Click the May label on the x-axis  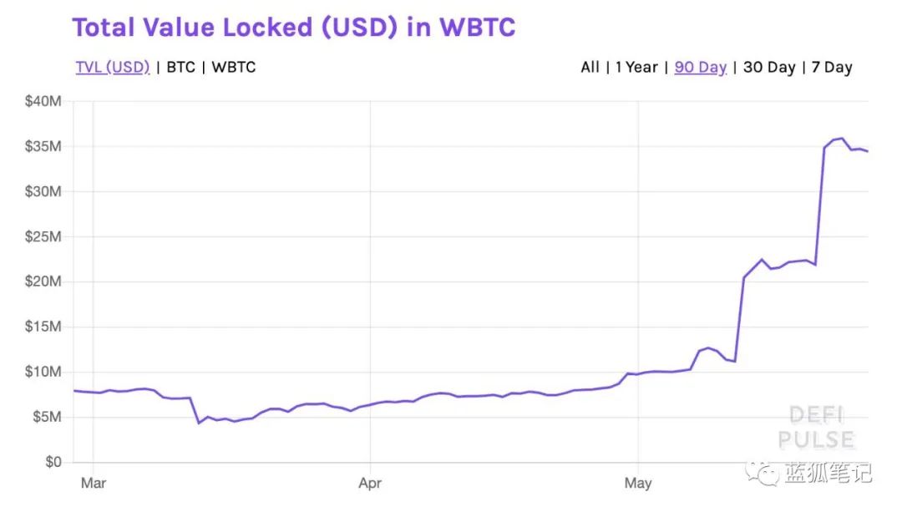638,483
